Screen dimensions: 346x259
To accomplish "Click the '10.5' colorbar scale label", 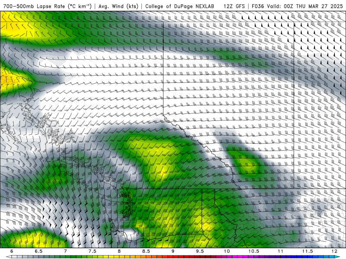I will coord(253,251).
